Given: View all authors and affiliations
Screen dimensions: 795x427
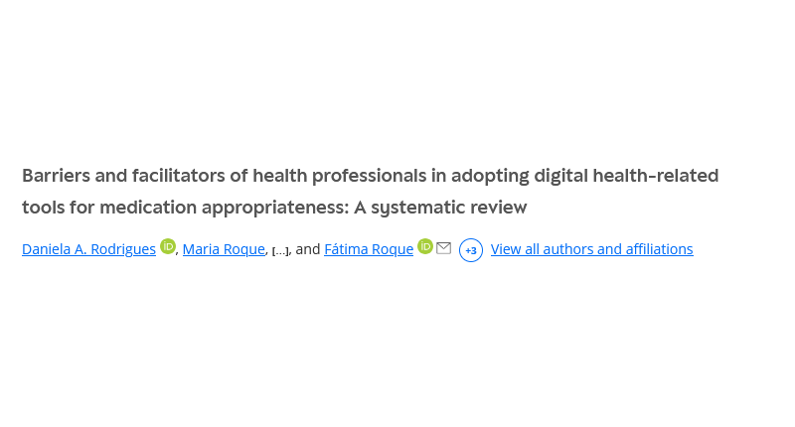Looking at the screenshot, I should pos(591,249).
